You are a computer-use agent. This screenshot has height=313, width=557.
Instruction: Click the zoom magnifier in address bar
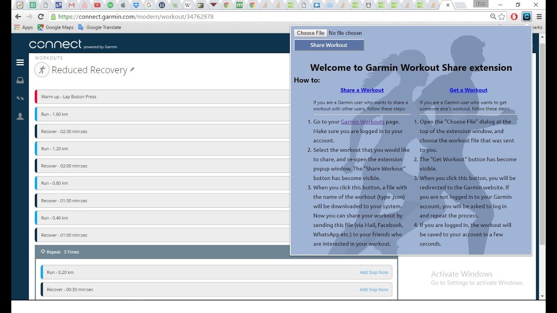(493, 17)
